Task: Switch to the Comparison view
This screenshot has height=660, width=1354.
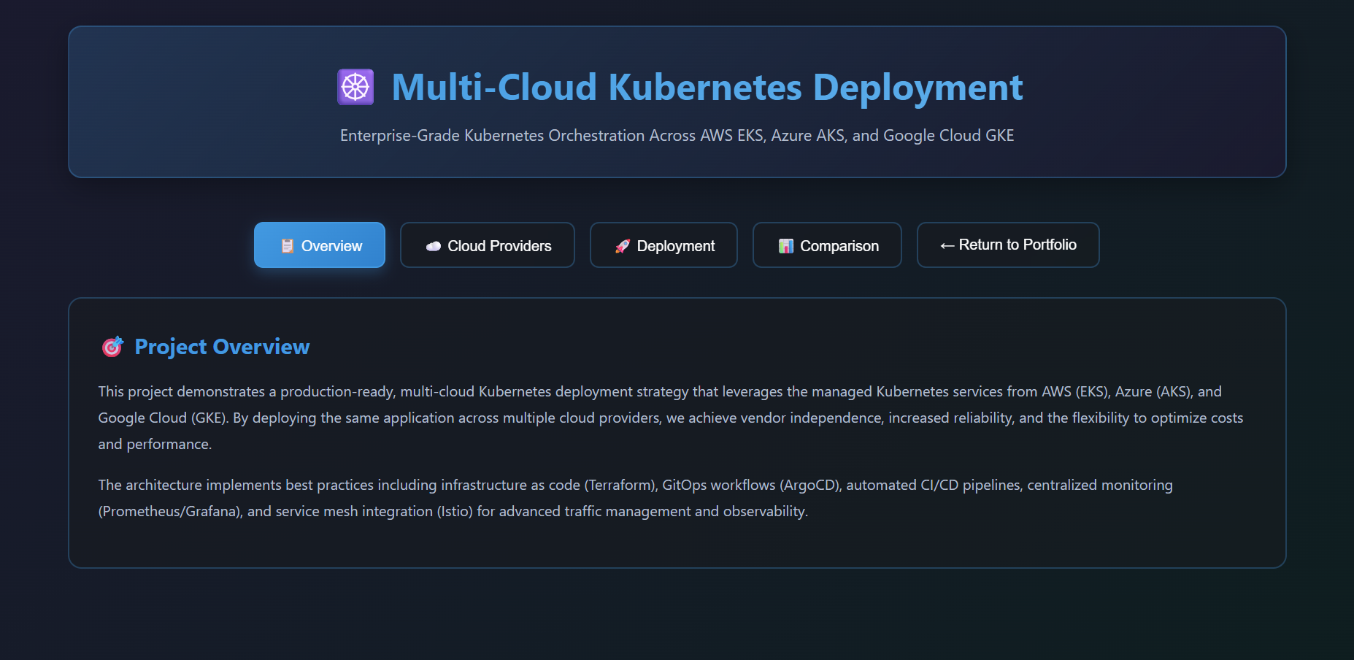Action: point(826,245)
